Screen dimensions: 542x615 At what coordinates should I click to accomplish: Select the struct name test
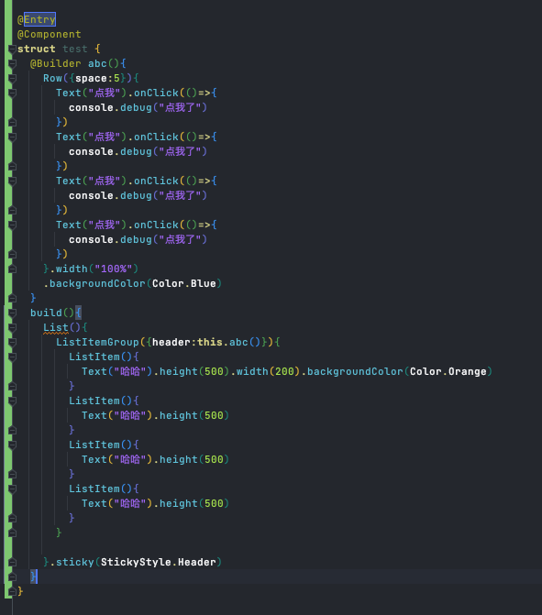point(74,49)
